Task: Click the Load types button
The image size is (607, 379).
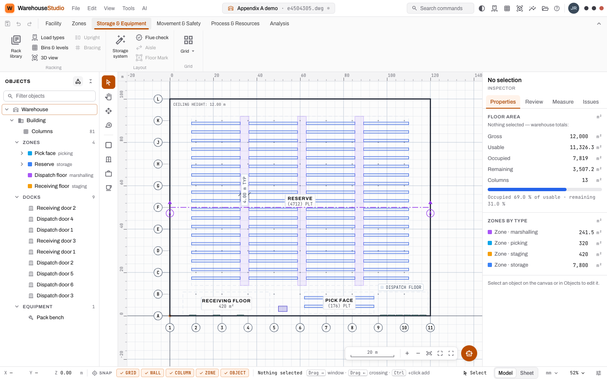Action: pyautogui.click(x=48, y=37)
